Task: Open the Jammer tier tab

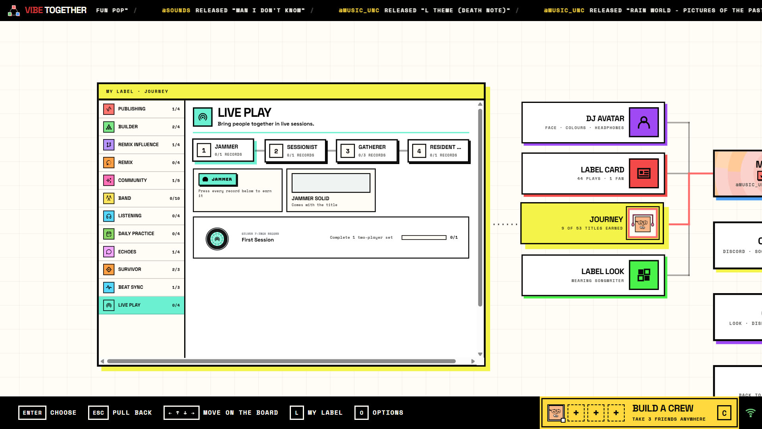Action: (x=223, y=150)
